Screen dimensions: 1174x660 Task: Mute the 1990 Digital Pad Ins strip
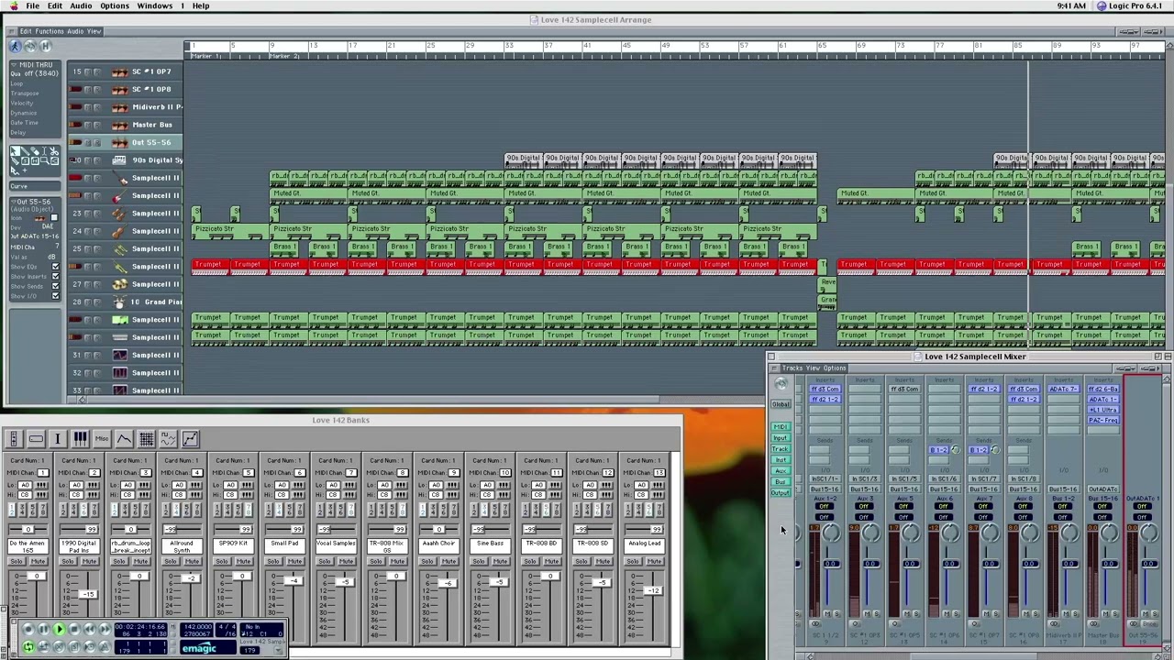tap(89, 561)
